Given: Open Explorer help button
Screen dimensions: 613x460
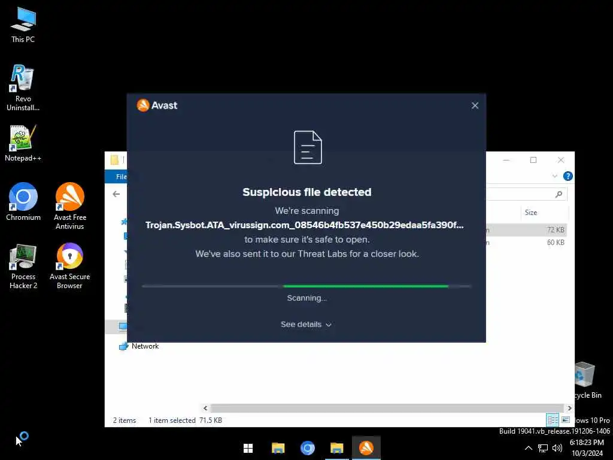Looking at the screenshot, I should pyautogui.click(x=568, y=177).
